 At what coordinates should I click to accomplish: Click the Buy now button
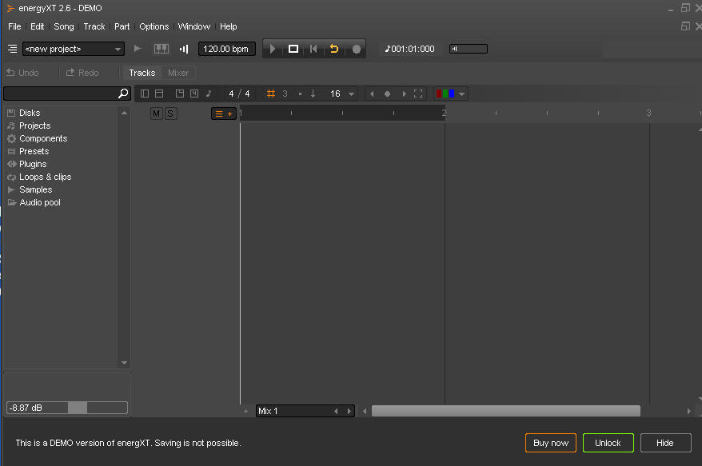[x=551, y=443]
